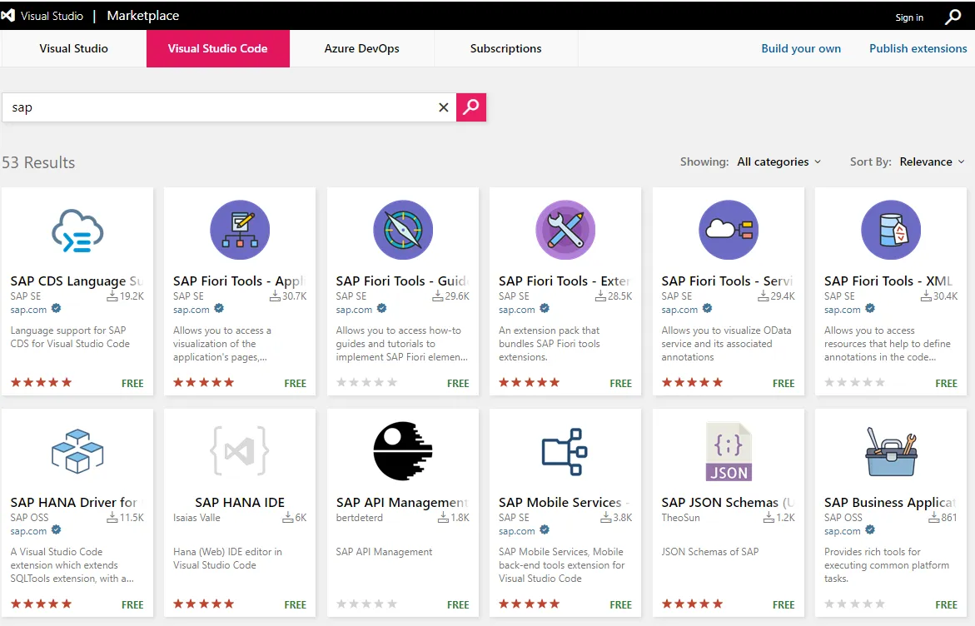Click the Publish extensions link

(918, 48)
